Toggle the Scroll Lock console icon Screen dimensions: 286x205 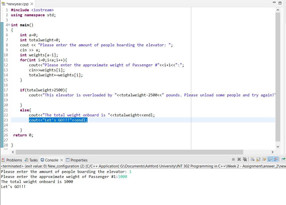[258, 159]
